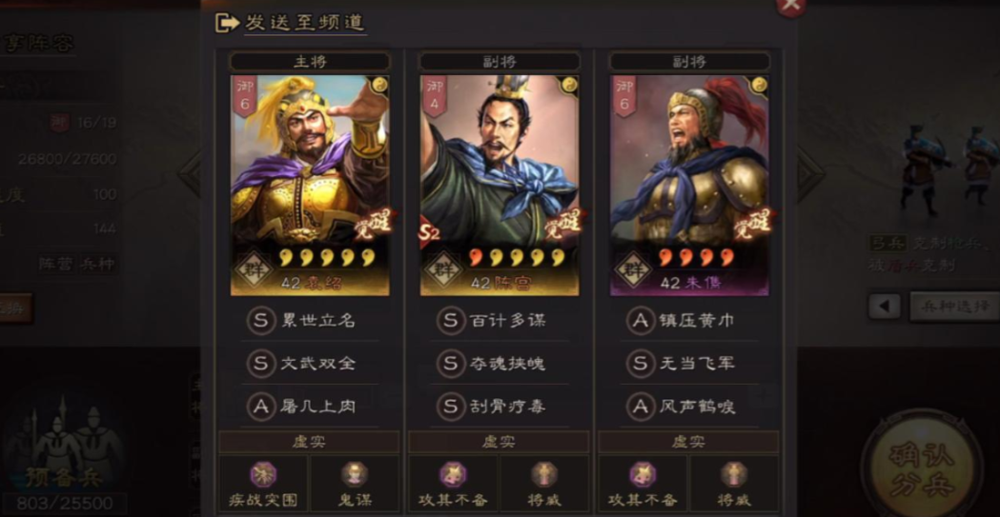Open the 陈宫 general card portrait

click(x=500, y=186)
